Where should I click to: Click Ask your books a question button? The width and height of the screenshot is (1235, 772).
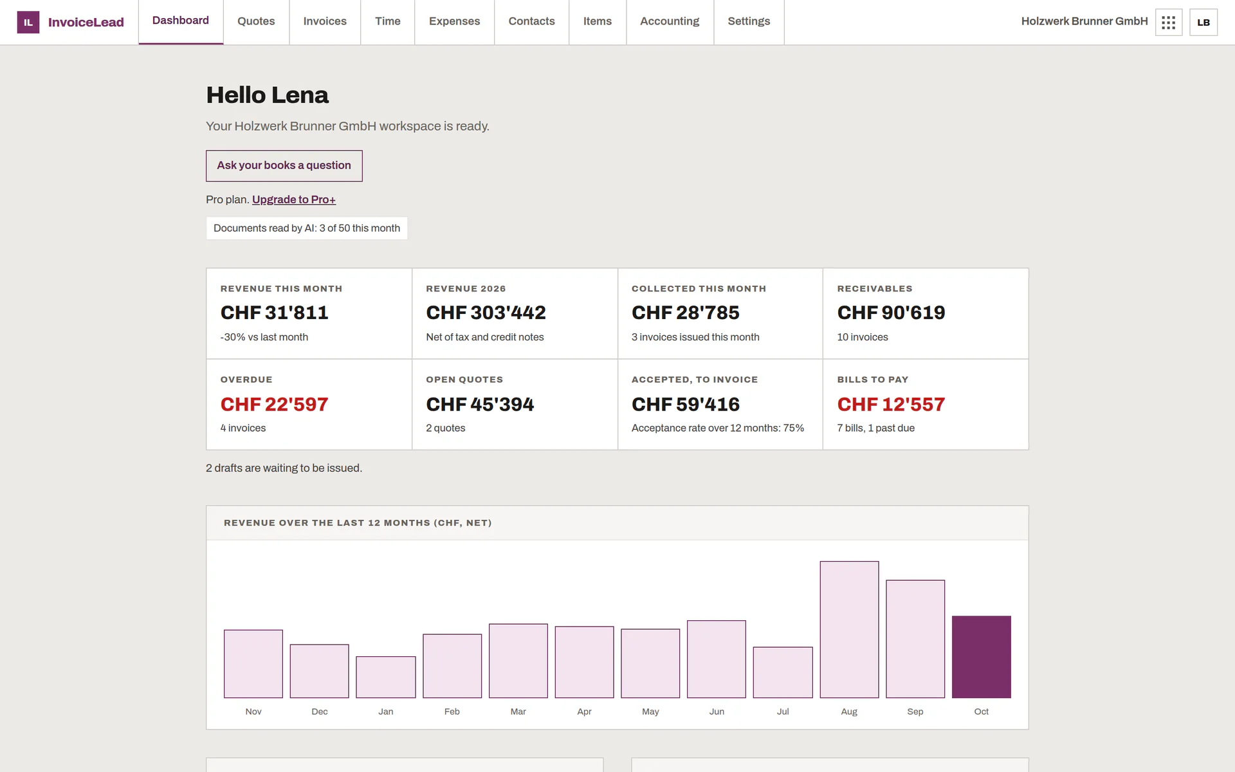click(284, 166)
